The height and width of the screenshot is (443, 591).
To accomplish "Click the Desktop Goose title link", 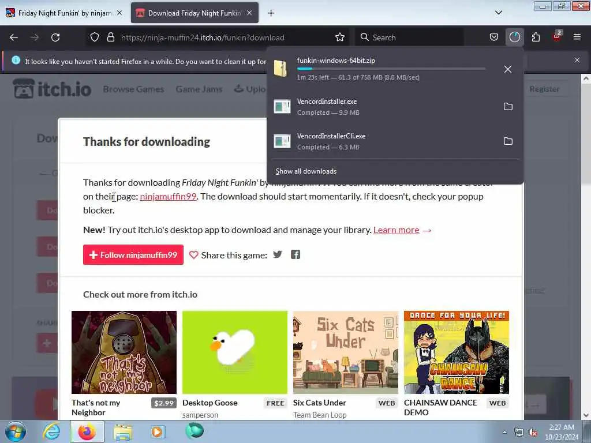I will [x=210, y=403].
